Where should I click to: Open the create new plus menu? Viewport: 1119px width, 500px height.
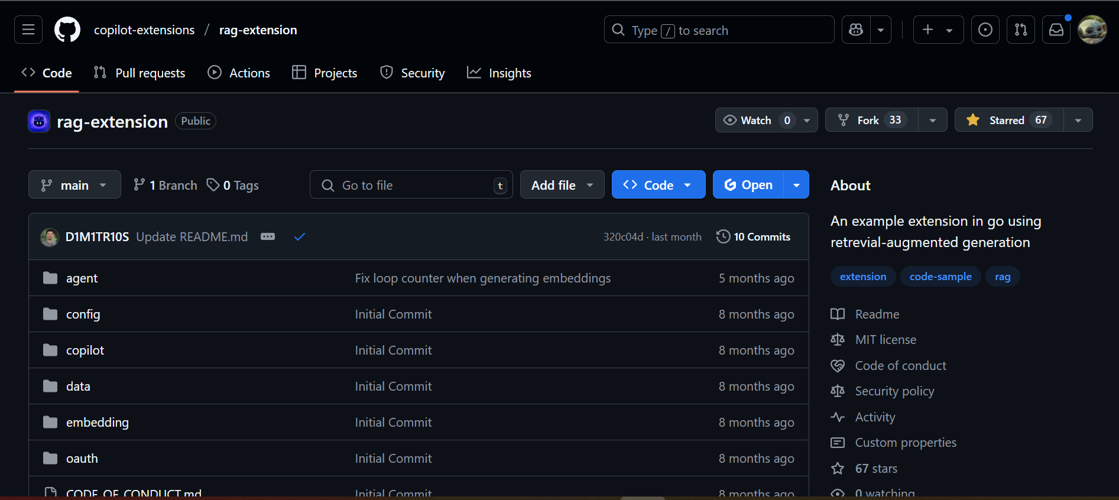point(938,30)
